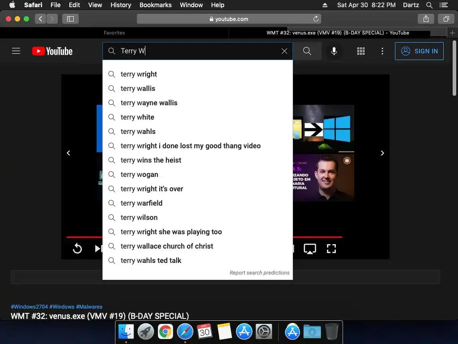Select suggestion "terry wahls"
458x344 pixels.
tap(198, 132)
